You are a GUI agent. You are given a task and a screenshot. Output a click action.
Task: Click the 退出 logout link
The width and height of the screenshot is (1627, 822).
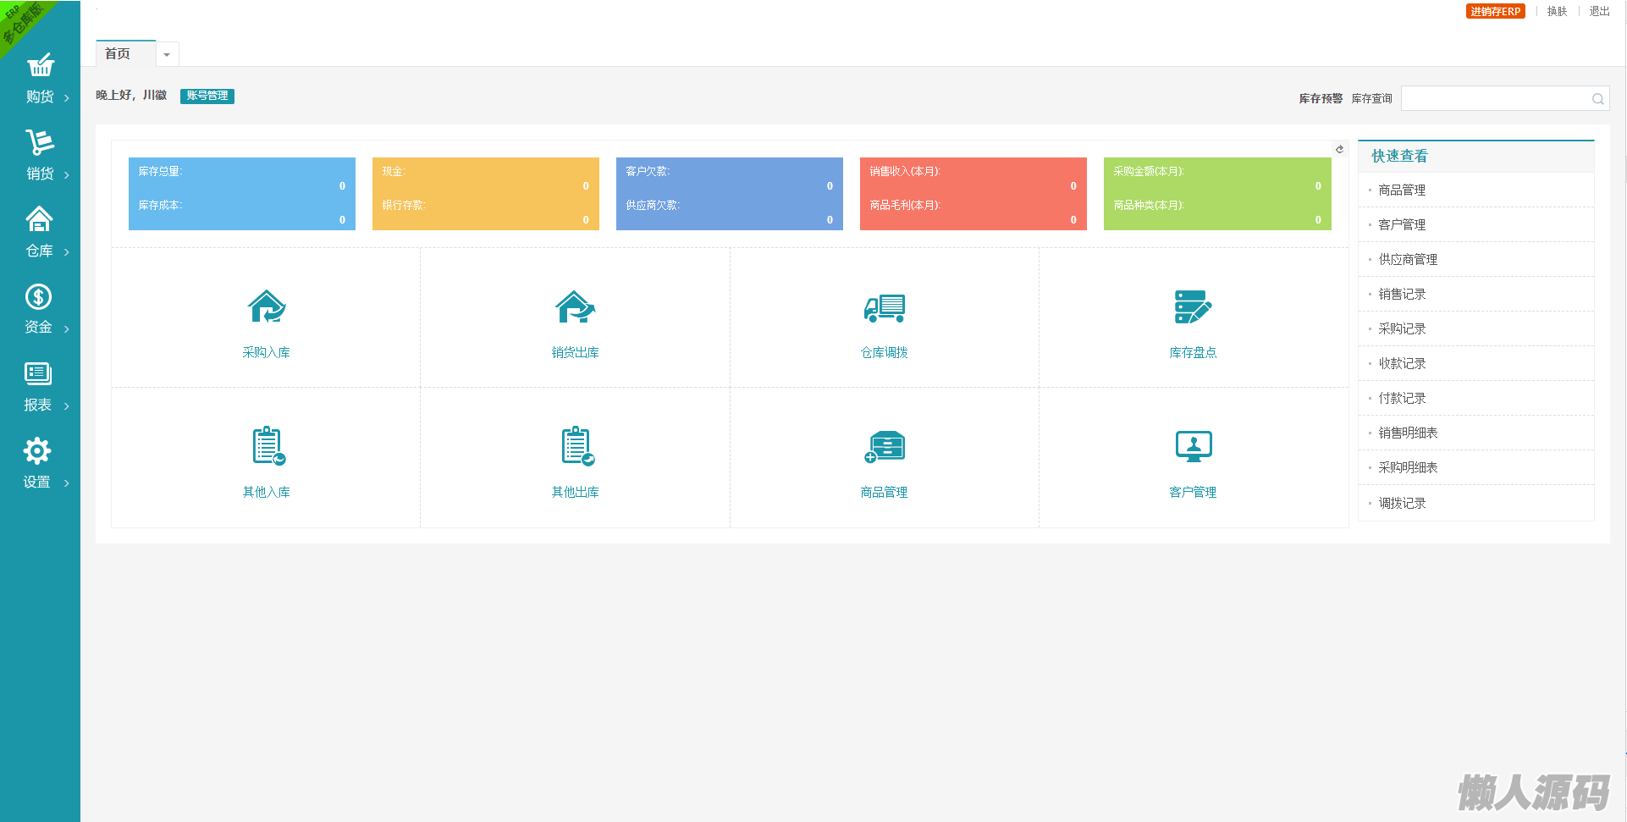[1599, 12]
